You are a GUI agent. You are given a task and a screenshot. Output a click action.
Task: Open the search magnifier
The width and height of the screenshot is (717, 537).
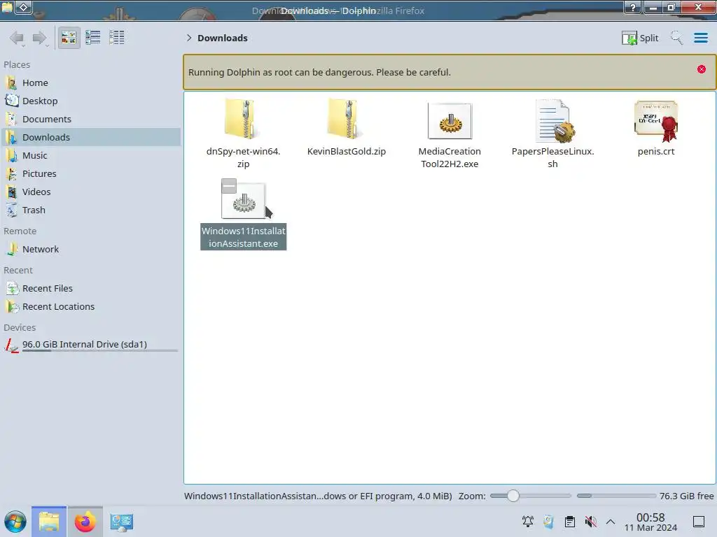[x=676, y=38]
